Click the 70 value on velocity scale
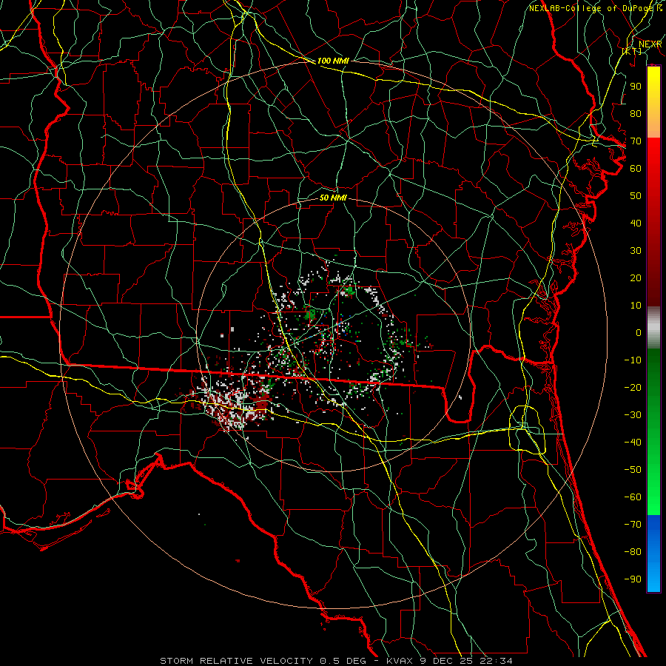The width and height of the screenshot is (666, 666). pos(636,141)
